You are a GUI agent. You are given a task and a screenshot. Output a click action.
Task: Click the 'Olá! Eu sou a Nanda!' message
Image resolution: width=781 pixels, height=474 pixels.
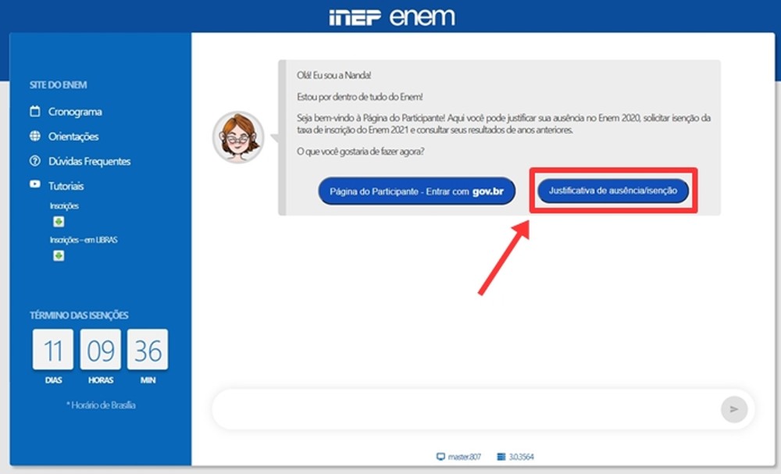tap(333, 75)
